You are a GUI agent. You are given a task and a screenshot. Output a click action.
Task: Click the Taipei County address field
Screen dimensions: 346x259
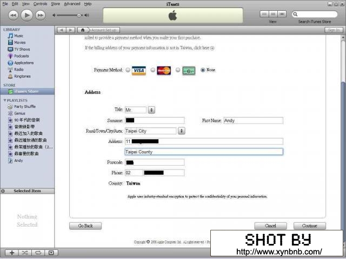204,152
